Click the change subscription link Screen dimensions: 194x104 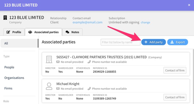tap(145, 22)
